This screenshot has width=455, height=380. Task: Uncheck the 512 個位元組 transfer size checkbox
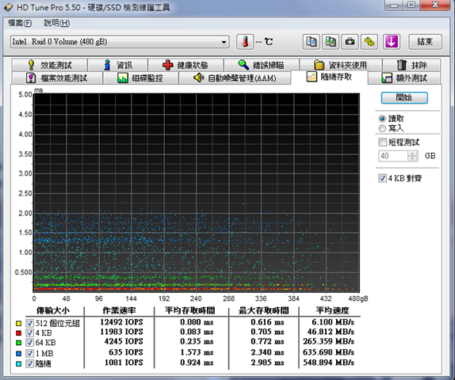(x=29, y=323)
